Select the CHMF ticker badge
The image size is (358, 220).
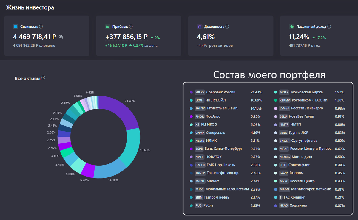click(200, 132)
